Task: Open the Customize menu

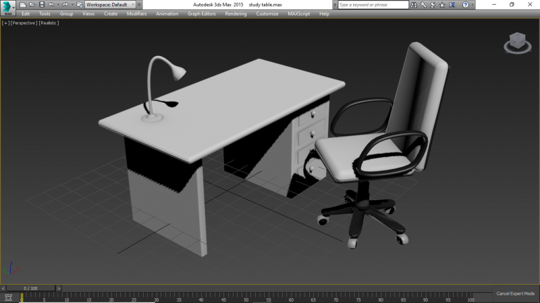Action: click(267, 13)
